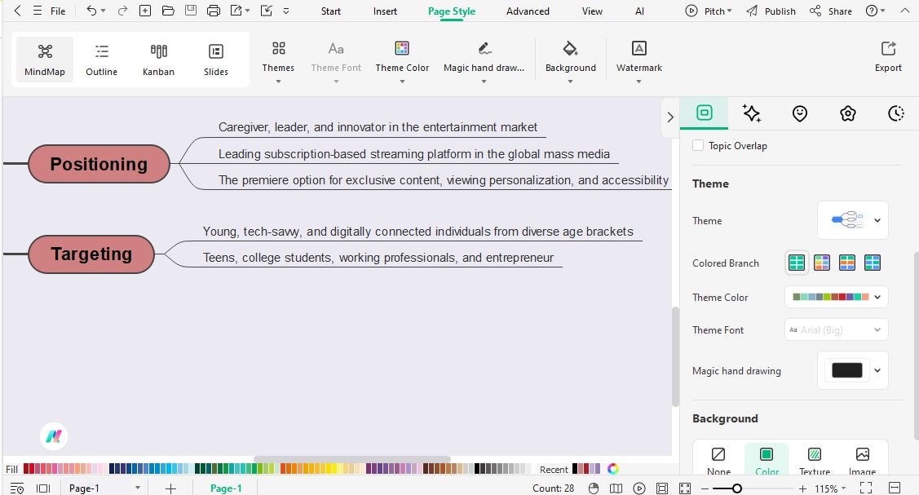Redo the last action
This screenshot has height=495, width=919.
(122, 11)
